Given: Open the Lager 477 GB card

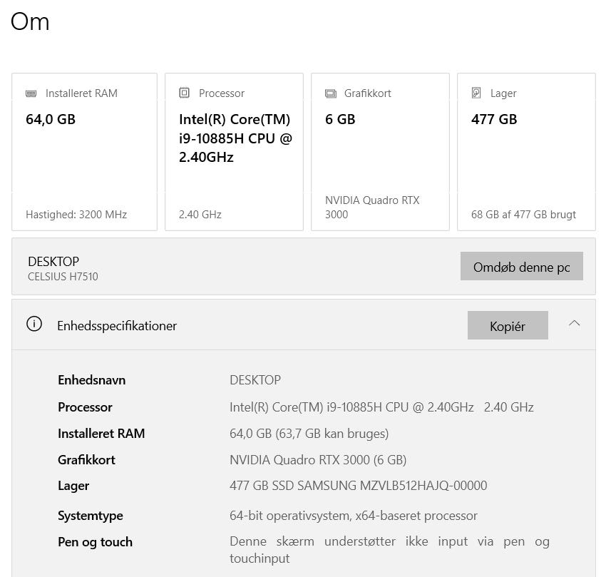Looking at the screenshot, I should (x=526, y=157).
